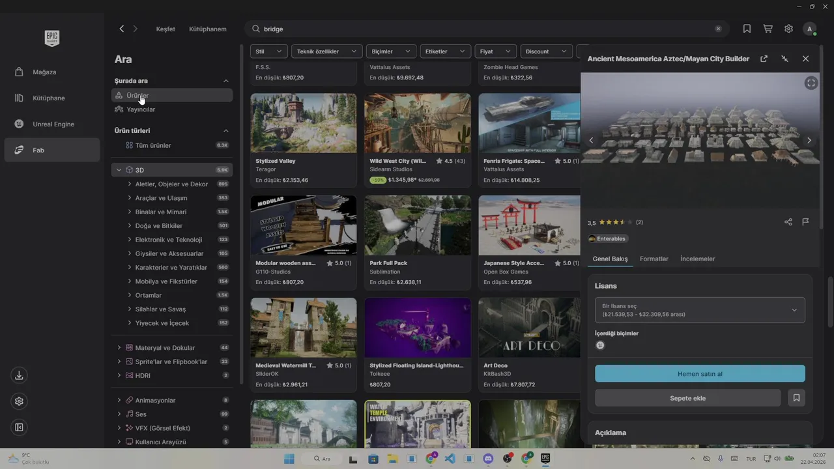
Task: Select the Fab sidebar item
Action: click(x=51, y=150)
